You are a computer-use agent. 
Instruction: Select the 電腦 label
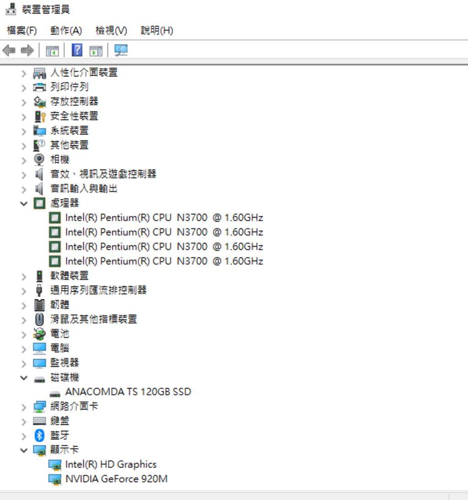(59, 348)
